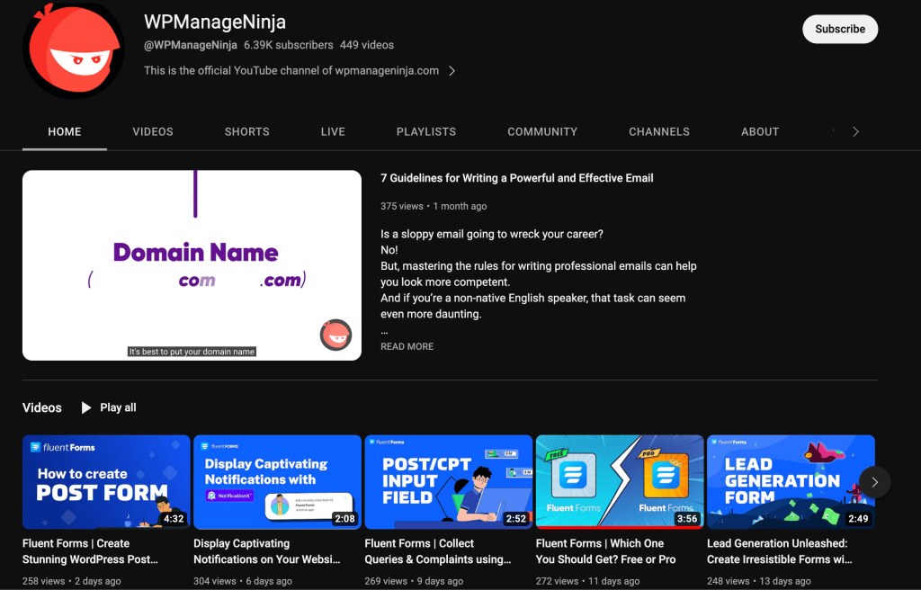921x590 pixels.
Task: Click the 375 views 1 month ago text
Action: [x=434, y=206]
